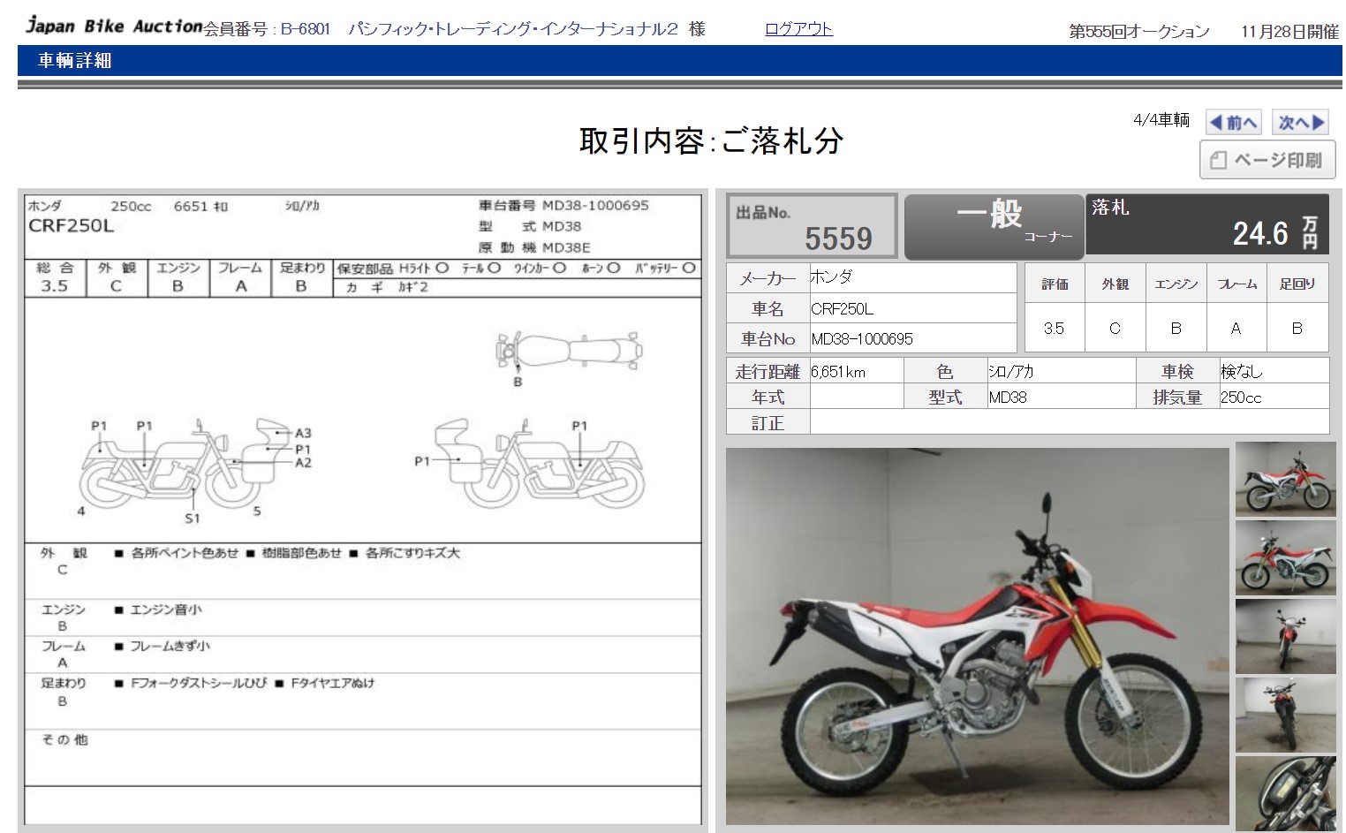Click the ログアウト logout link
This screenshot has width=1346, height=833.
798,28
